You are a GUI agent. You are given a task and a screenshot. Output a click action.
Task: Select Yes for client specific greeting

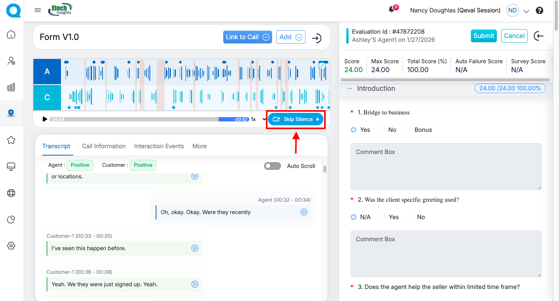[x=382, y=217]
